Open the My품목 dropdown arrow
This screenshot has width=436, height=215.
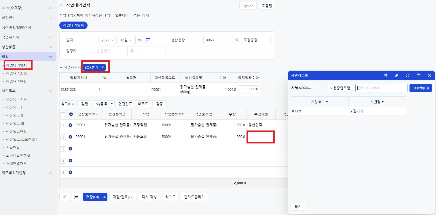pyautogui.click(x=112, y=104)
